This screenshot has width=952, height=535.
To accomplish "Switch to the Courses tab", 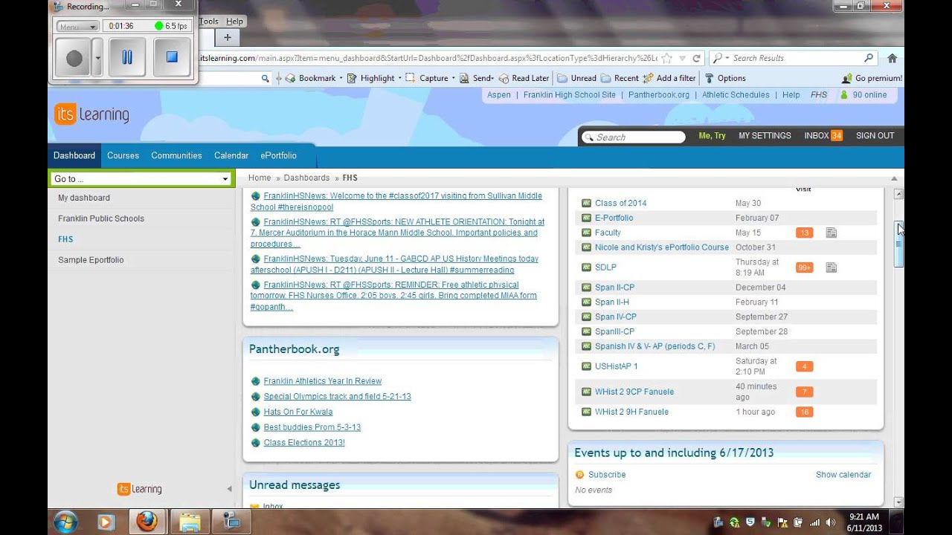I will click(123, 155).
